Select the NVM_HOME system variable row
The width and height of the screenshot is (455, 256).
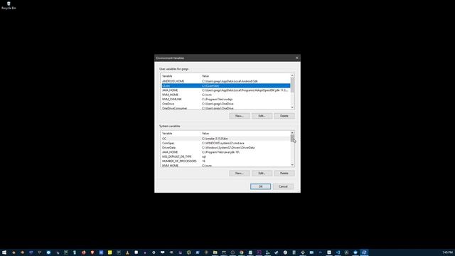(x=226, y=166)
